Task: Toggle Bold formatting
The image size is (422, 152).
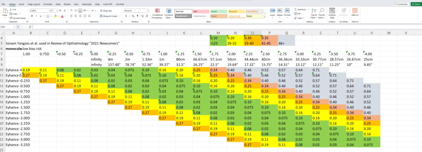Action: [x=32, y=16]
